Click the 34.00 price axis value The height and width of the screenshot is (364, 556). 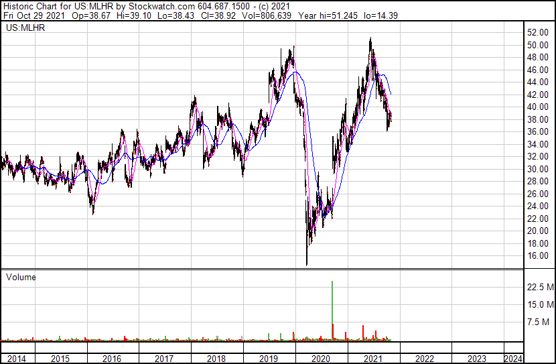click(538, 144)
